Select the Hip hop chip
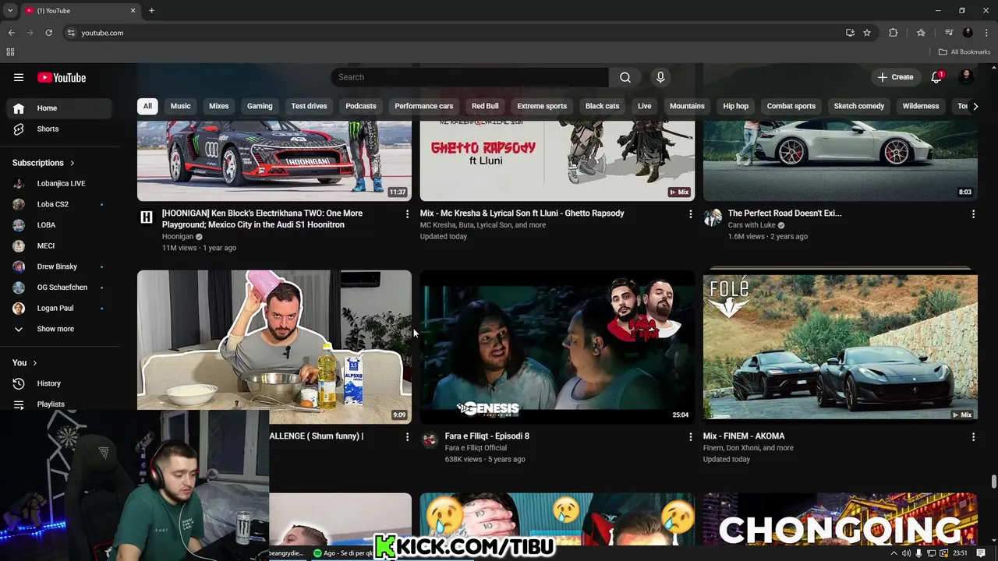 pos(735,106)
